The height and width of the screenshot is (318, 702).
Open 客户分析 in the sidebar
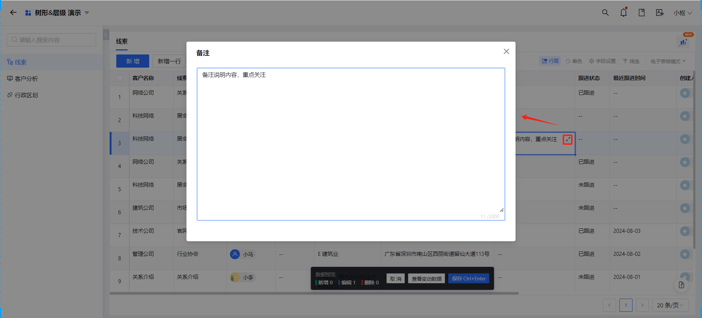click(x=51, y=79)
